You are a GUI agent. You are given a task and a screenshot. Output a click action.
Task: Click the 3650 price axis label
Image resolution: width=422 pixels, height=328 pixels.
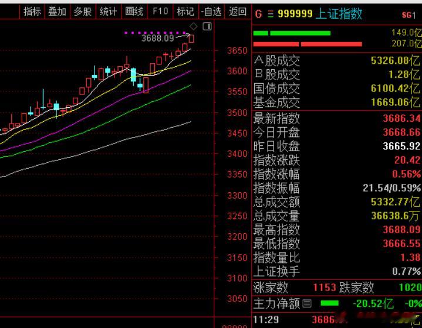point(237,51)
